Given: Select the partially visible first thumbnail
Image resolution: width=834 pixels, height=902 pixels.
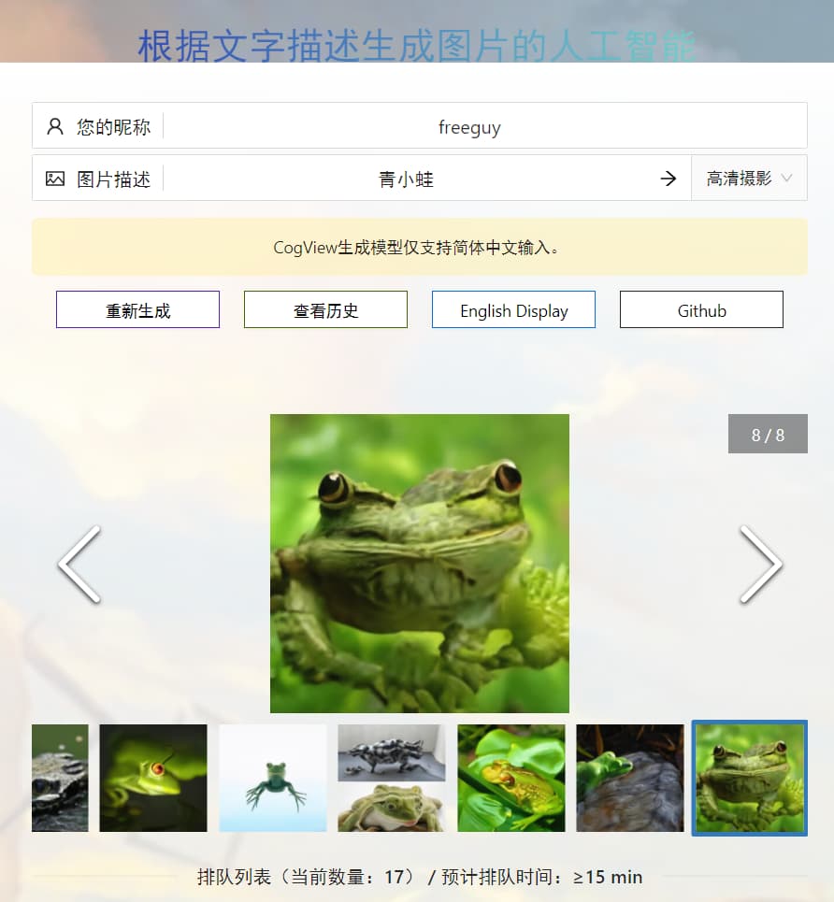Looking at the screenshot, I should click(60, 778).
